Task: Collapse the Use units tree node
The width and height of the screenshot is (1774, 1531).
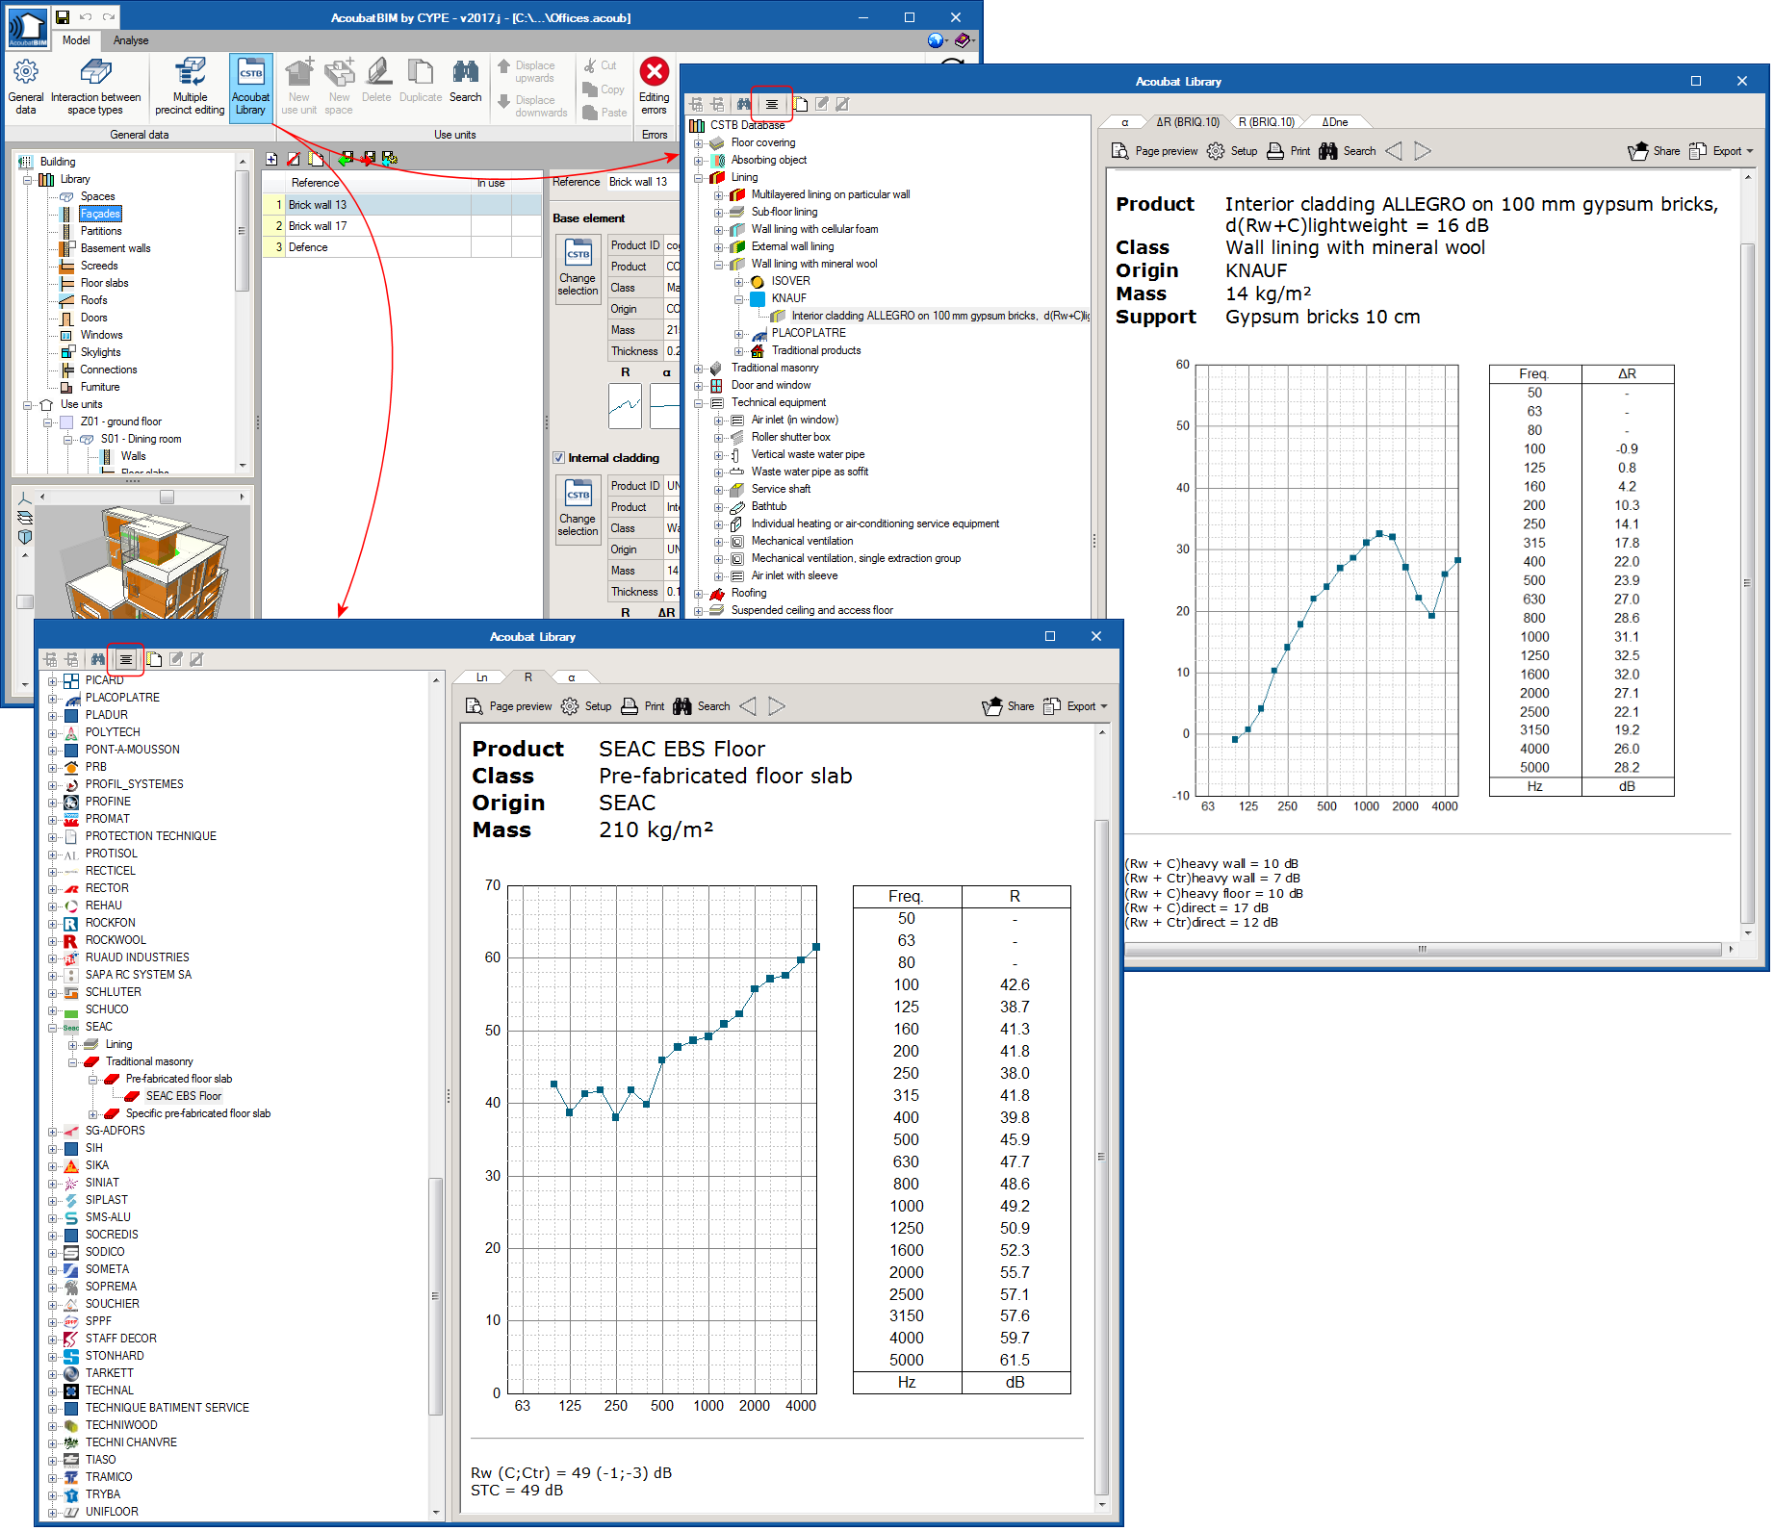Action: coord(27,404)
